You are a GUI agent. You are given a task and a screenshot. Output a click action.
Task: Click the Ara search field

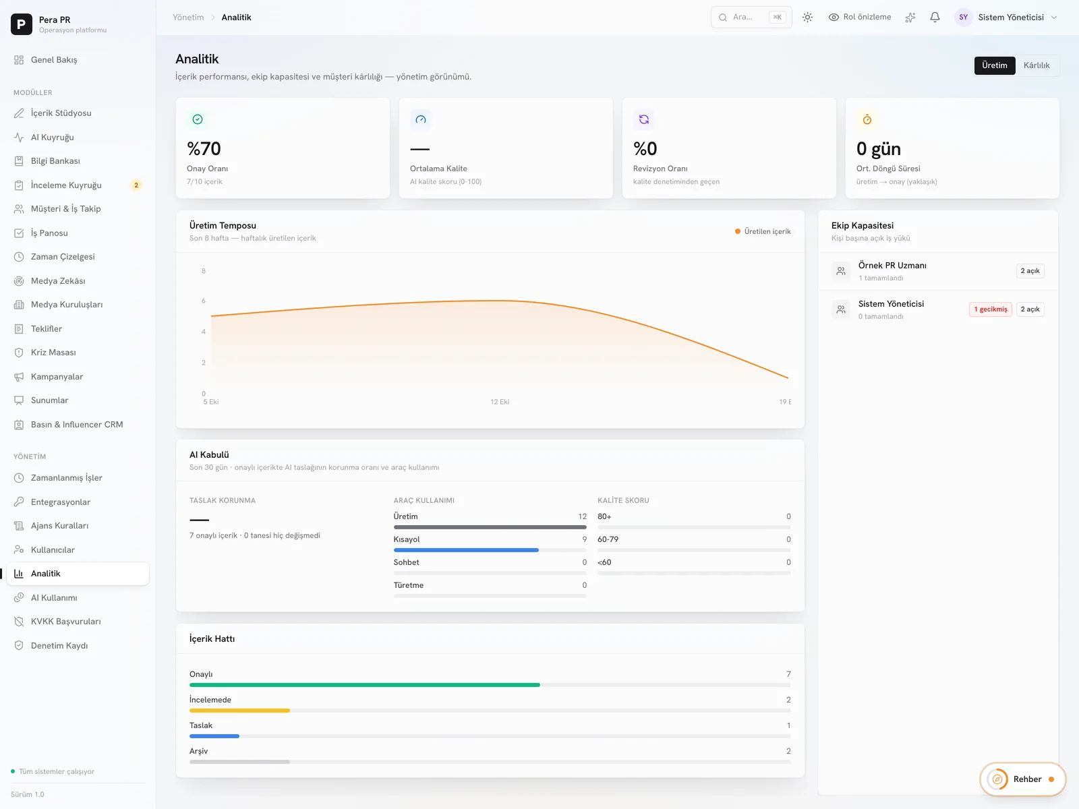tap(751, 18)
